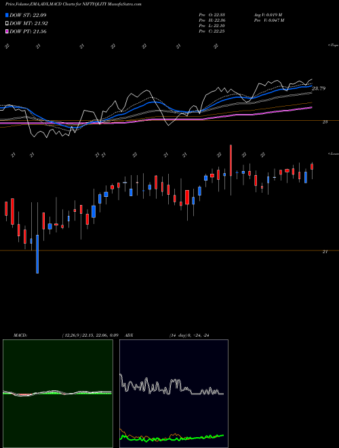This screenshot has width=339, height=448.
Task: Select the 'DOW ST: 22.09' legend text
Action: point(28,15)
